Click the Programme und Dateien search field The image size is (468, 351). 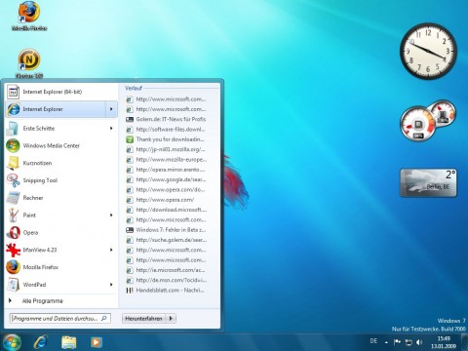(60, 319)
